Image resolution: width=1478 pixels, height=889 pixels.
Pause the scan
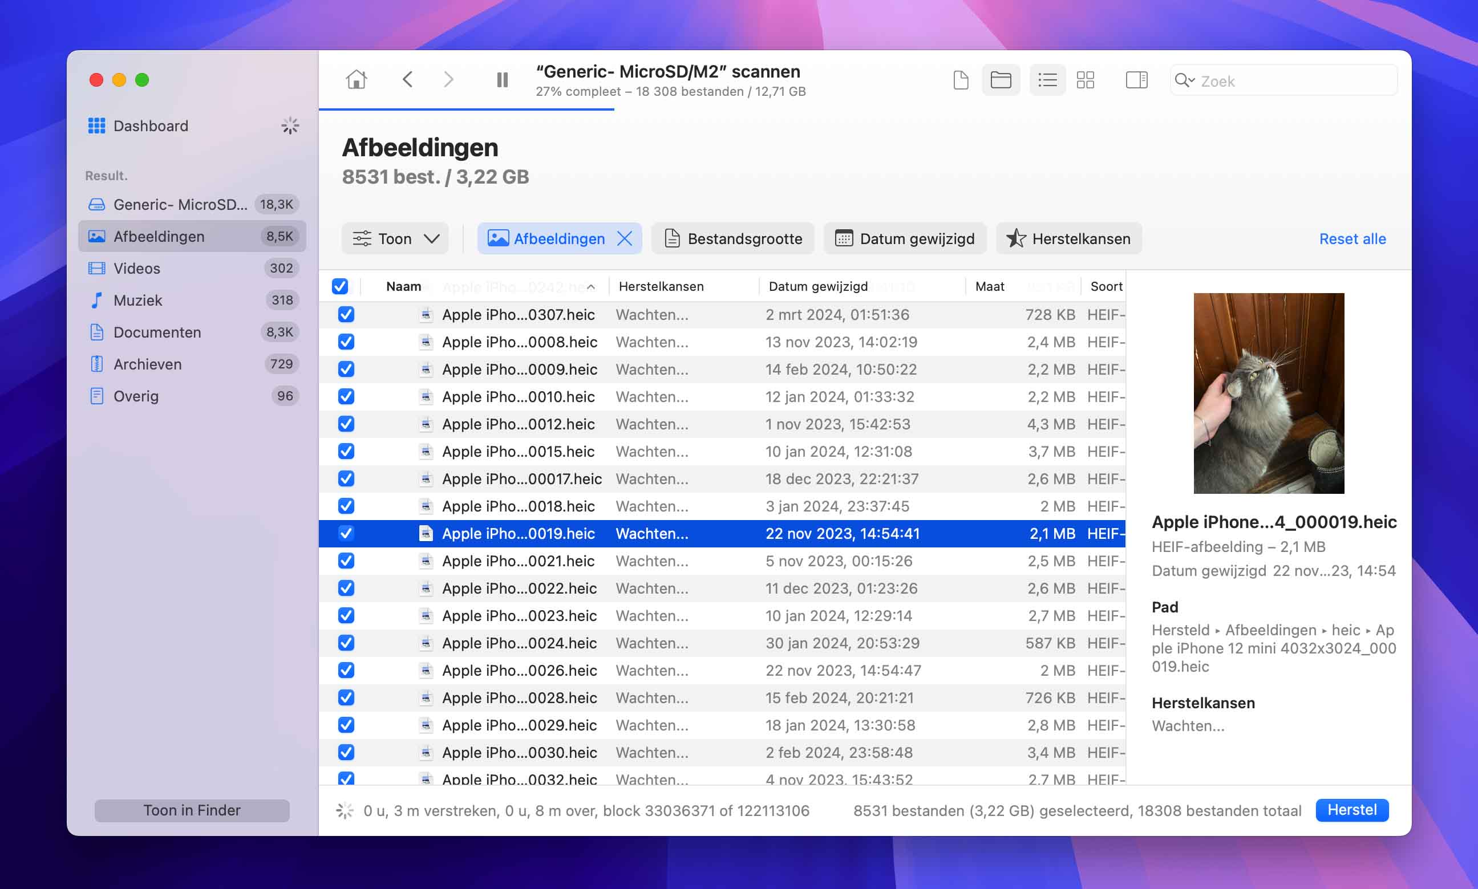[502, 80]
